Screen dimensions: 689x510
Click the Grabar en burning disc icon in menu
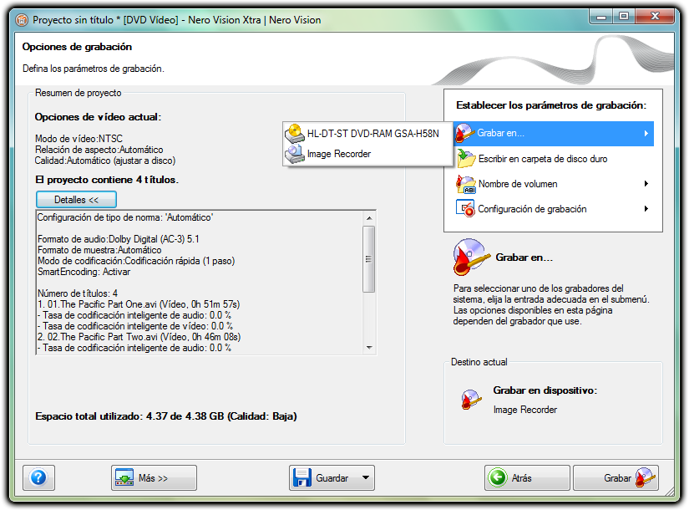pyautogui.click(x=465, y=133)
